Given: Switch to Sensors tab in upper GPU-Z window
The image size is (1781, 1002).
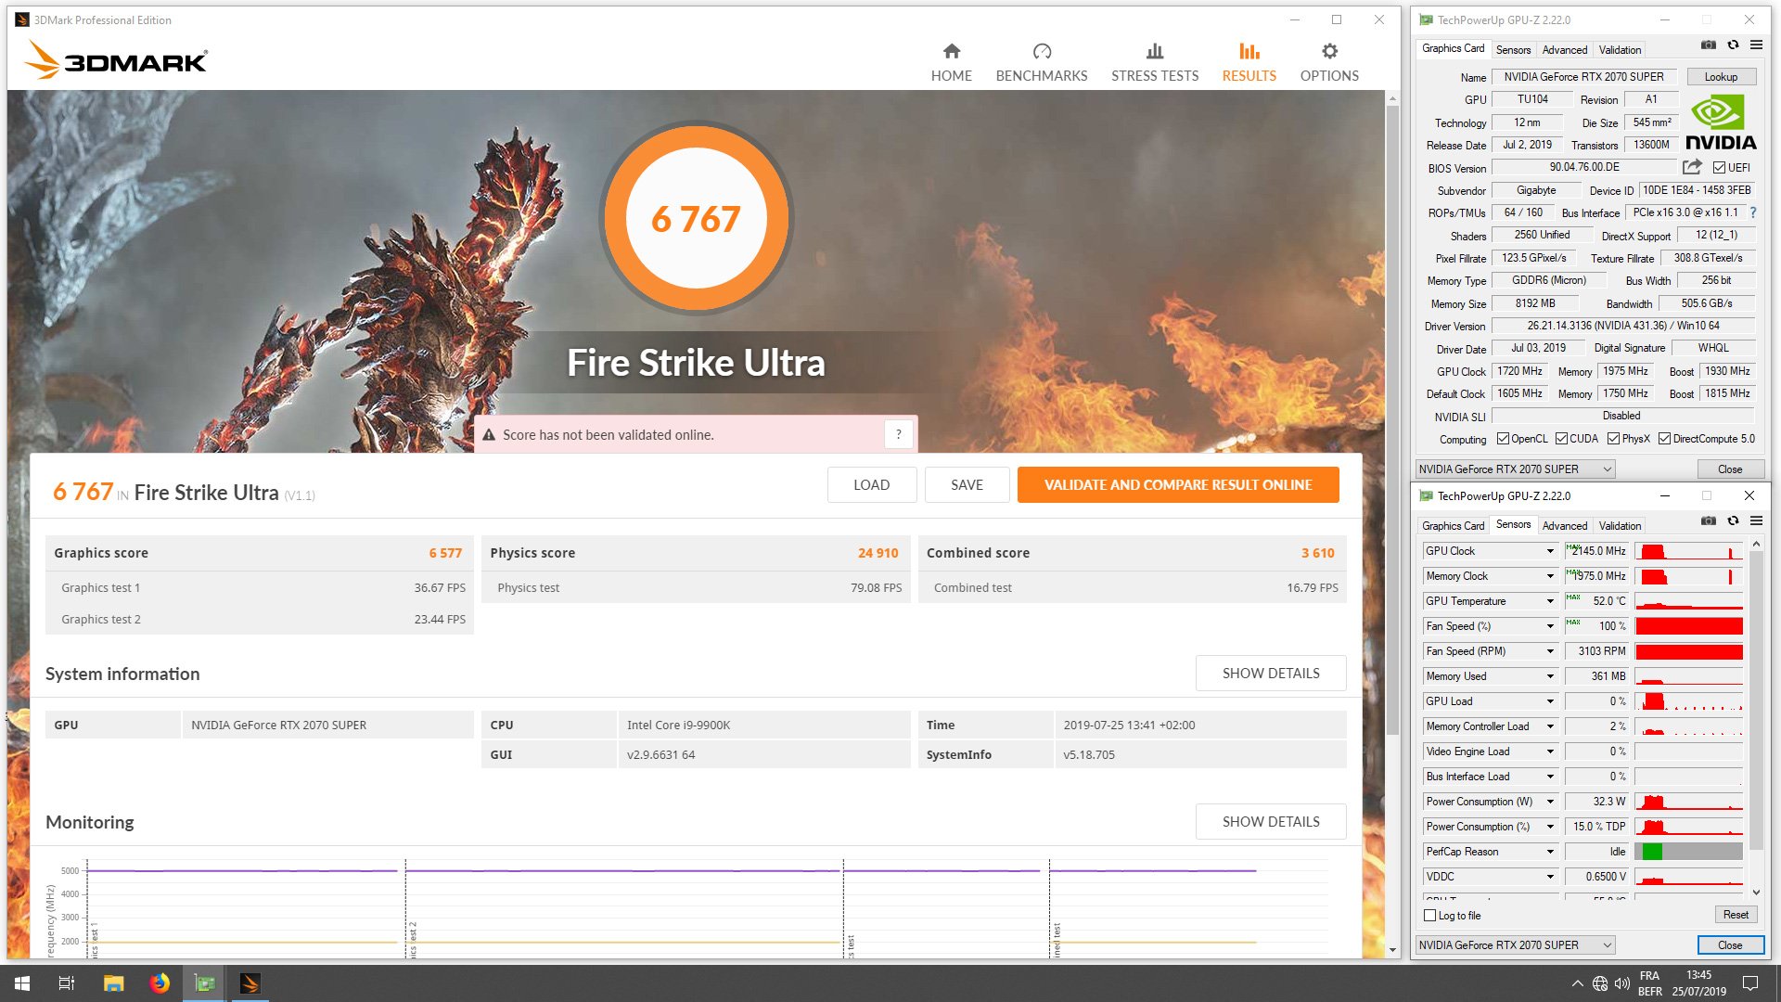Looking at the screenshot, I should [1513, 50].
